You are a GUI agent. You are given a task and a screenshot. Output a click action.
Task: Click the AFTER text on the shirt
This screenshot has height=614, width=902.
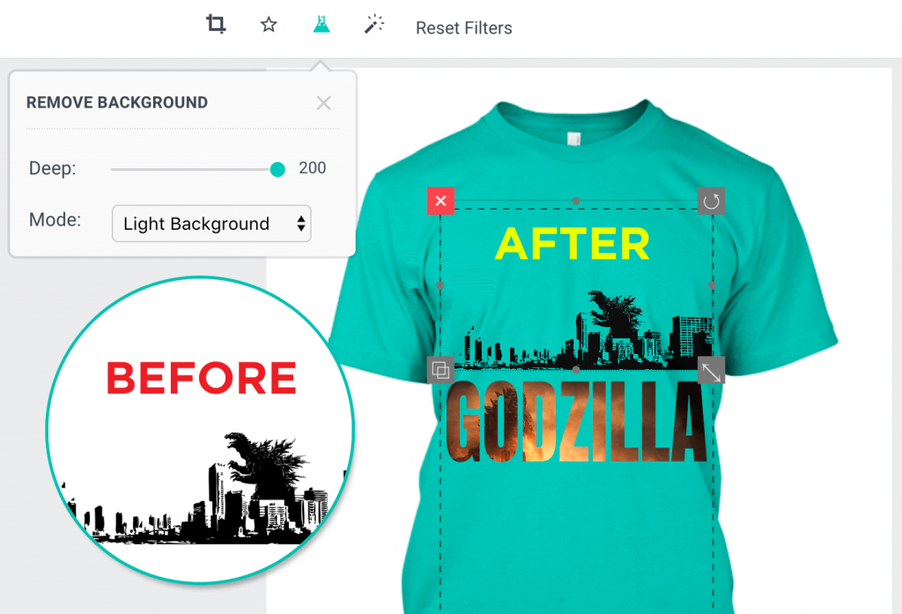pyautogui.click(x=573, y=244)
